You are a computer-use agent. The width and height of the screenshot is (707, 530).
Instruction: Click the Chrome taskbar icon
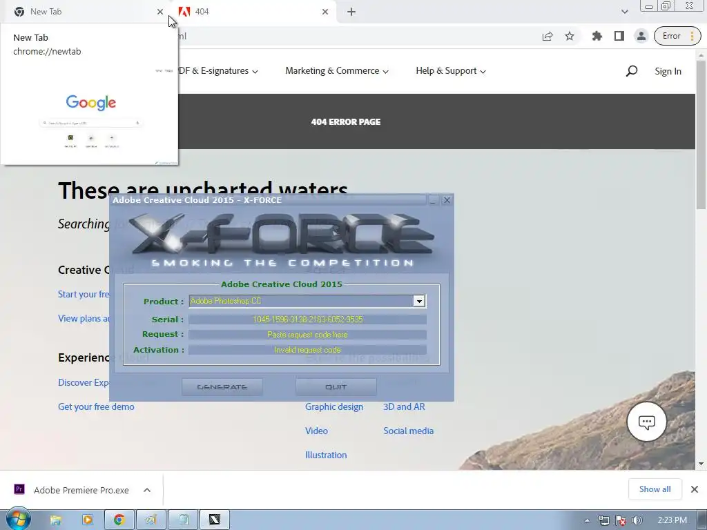click(119, 520)
